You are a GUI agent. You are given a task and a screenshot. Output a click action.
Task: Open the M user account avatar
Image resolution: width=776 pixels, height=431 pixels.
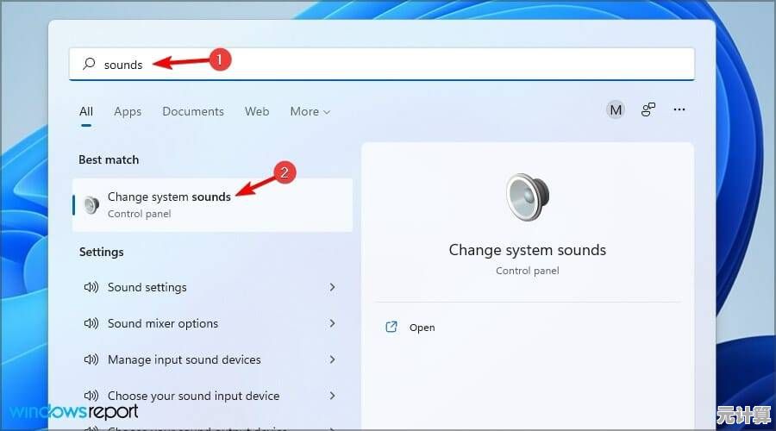coord(615,110)
